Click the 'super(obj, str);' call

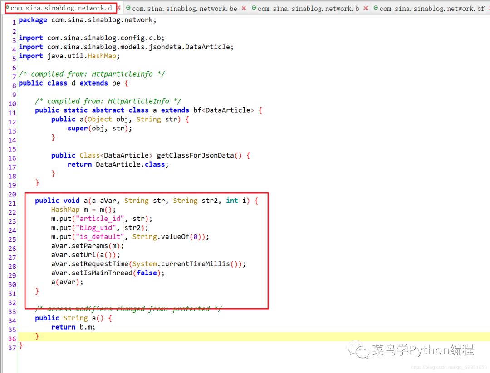click(x=100, y=129)
